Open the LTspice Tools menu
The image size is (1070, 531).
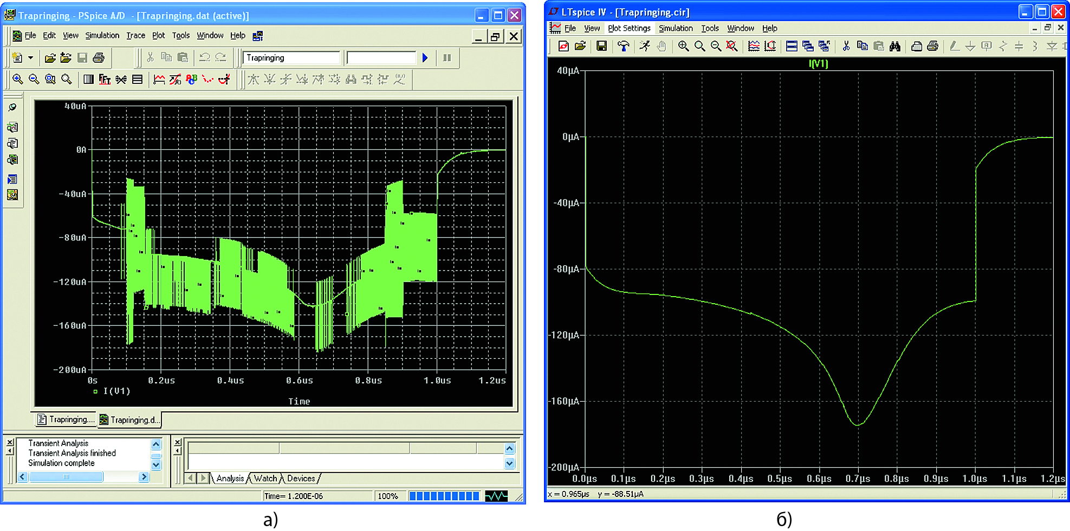pos(710,28)
